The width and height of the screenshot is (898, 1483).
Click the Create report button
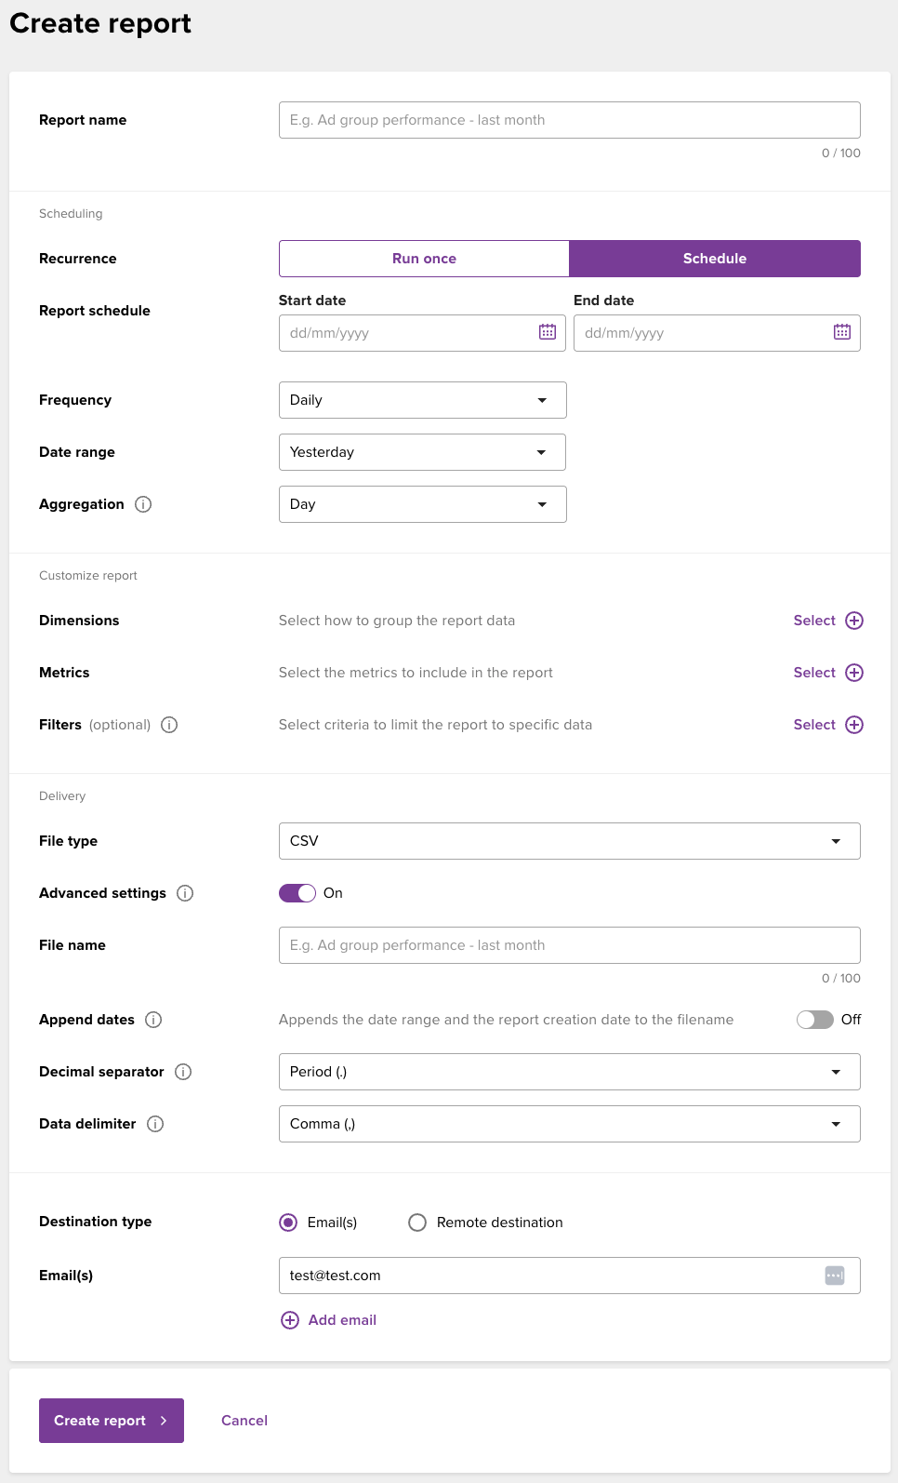112,1421
